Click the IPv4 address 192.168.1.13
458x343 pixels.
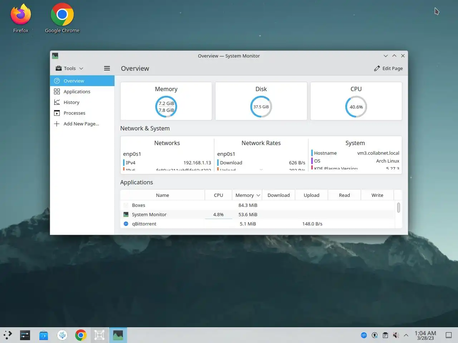click(x=197, y=163)
